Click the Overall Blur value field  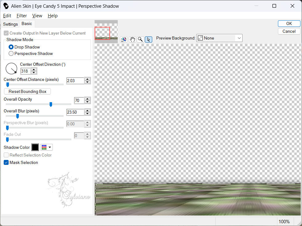pyautogui.click(x=75, y=112)
